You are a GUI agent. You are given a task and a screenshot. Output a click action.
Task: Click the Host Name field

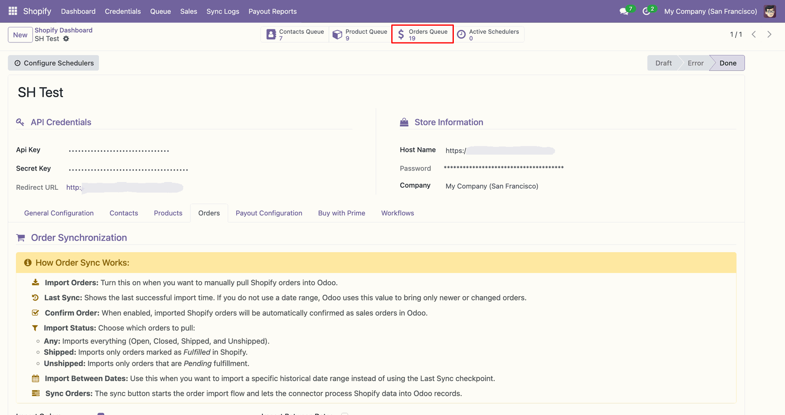(500, 151)
